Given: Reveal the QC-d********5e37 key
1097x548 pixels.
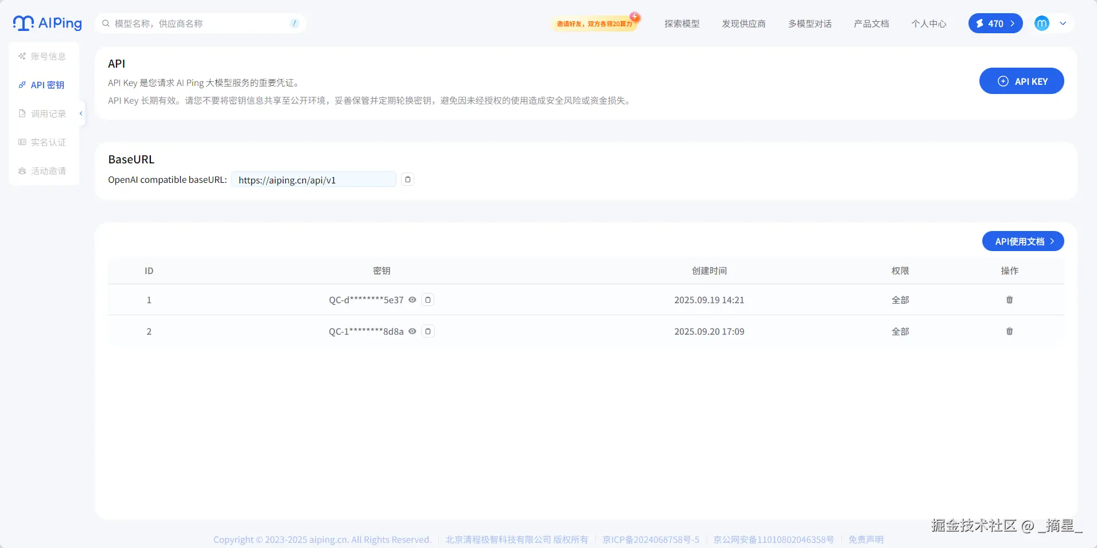Looking at the screenshot, I should pyautogui.click(x=412, y=300).
